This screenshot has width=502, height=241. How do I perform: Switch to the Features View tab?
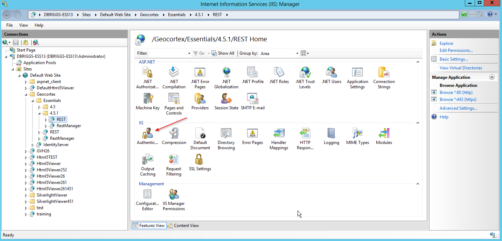pos(149,226)
